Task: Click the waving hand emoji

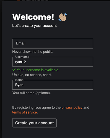Action: click(62, 17)
